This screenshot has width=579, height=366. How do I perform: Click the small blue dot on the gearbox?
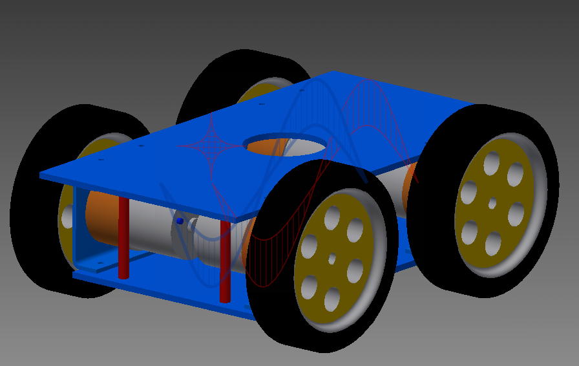[180, 221]
